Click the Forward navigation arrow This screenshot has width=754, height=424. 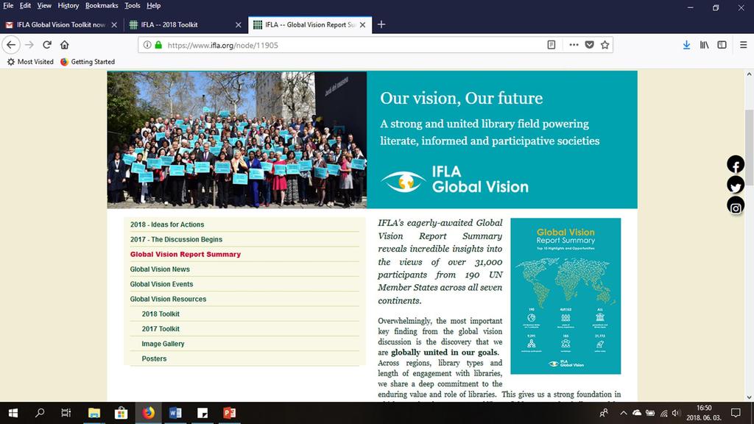pyautogui.click(x=29, y=45)
